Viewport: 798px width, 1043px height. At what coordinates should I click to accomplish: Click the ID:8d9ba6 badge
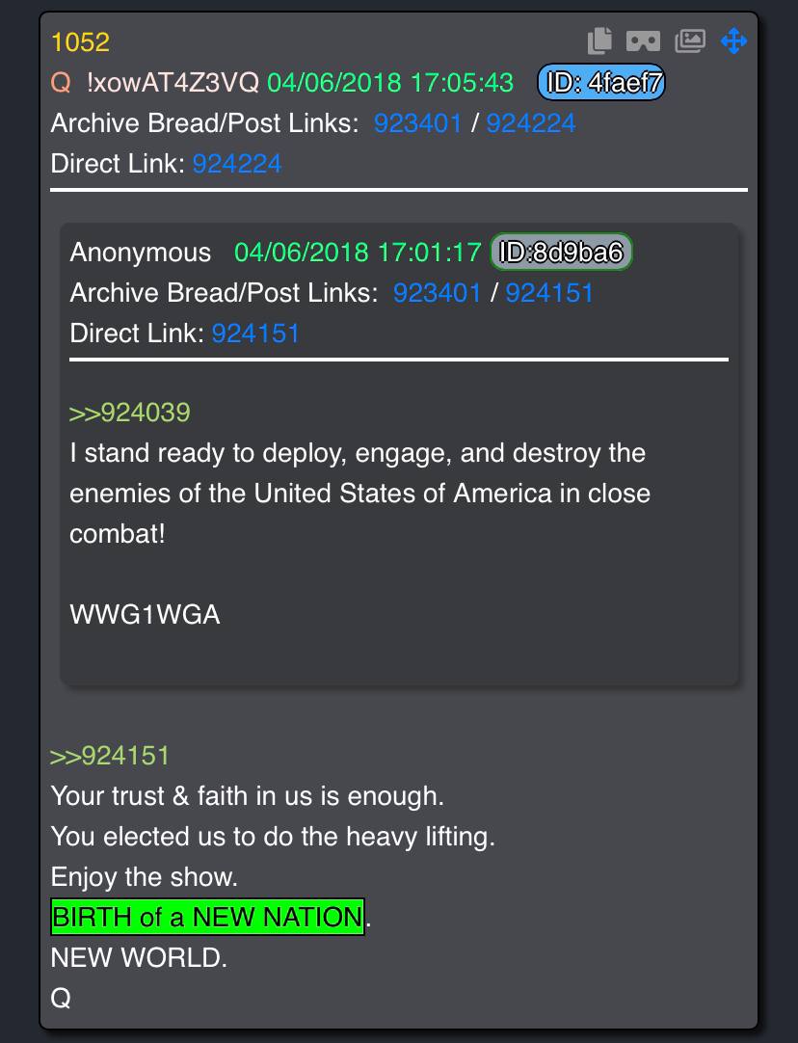561,253
